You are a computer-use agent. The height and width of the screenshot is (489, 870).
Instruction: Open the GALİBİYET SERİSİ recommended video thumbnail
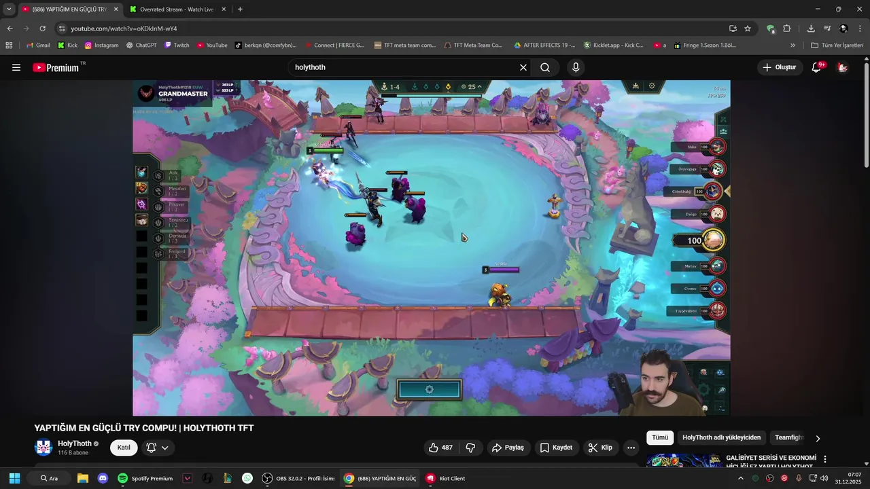click(x=683, y=460)
